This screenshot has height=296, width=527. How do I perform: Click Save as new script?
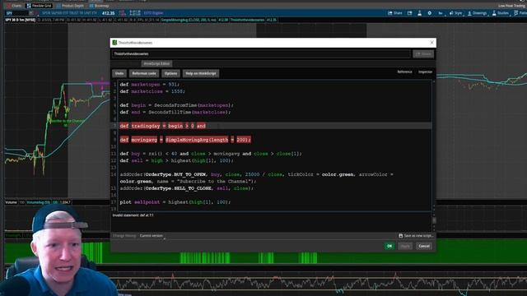click(416, 236)
